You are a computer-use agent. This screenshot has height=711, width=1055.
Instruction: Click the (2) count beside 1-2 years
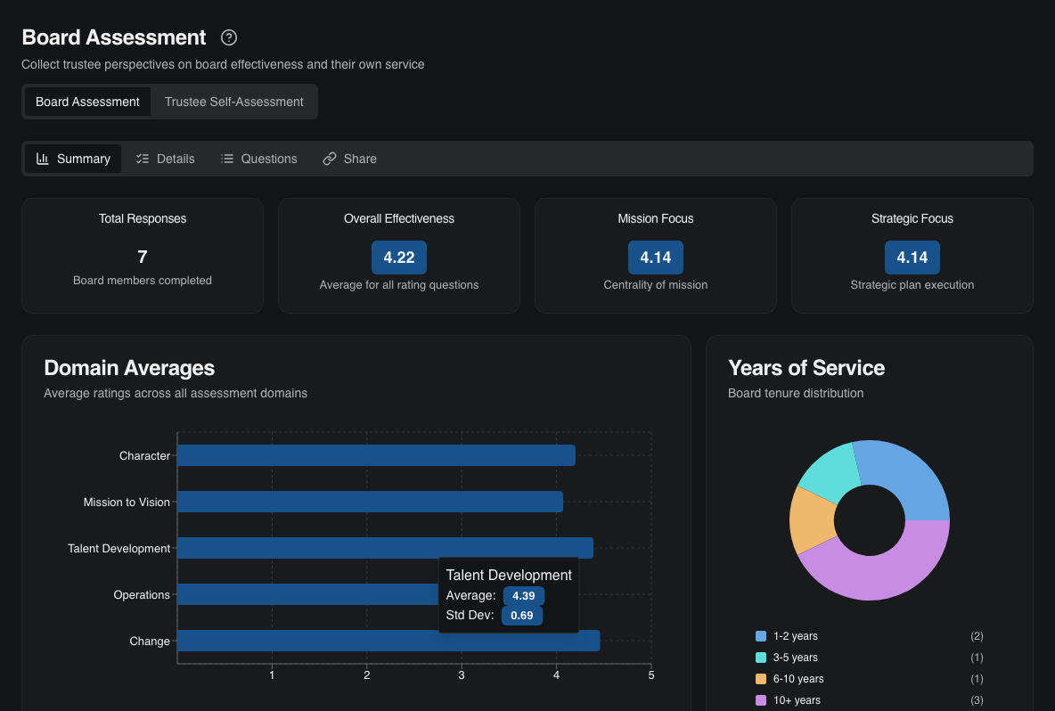tap(977, 636)
